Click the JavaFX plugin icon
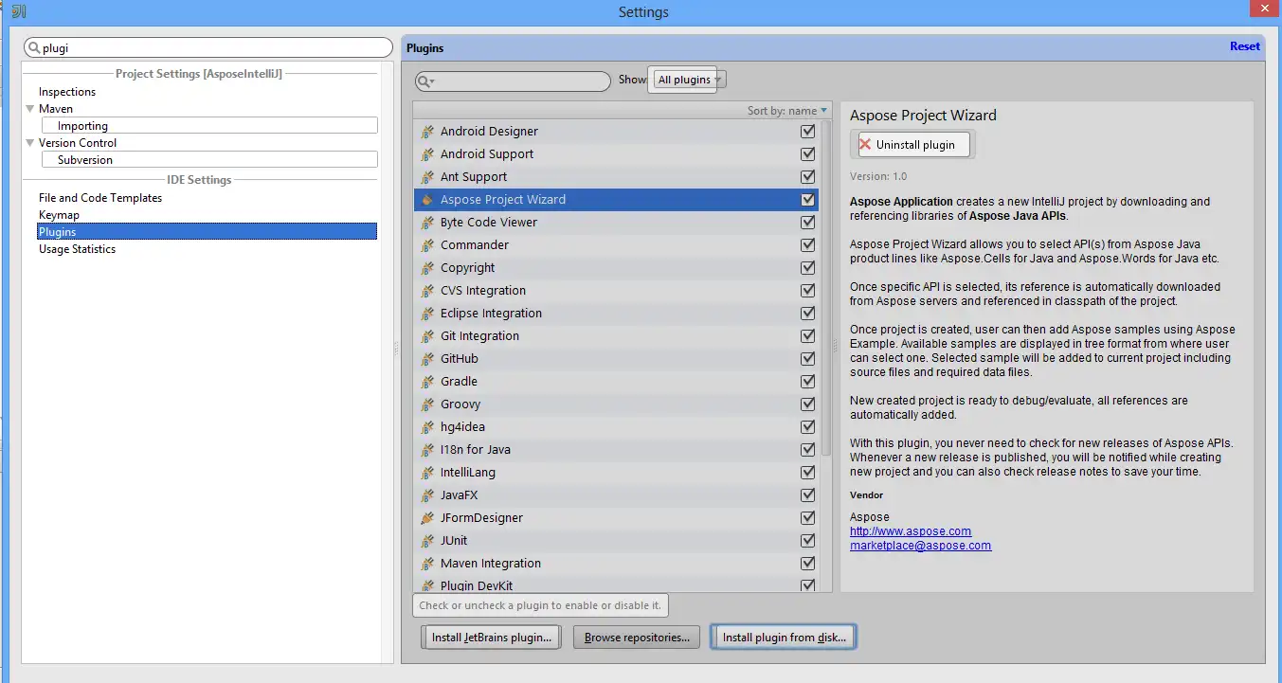This screenshot has width=1282, height=683. click(427, 495)
